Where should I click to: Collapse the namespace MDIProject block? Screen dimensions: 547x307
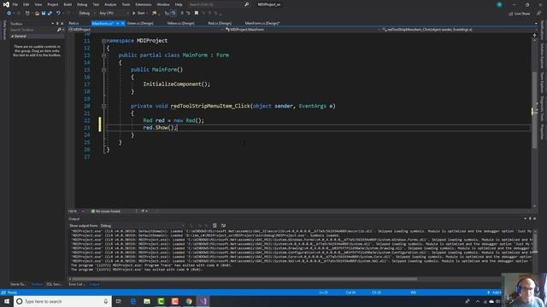coord(103,41)
